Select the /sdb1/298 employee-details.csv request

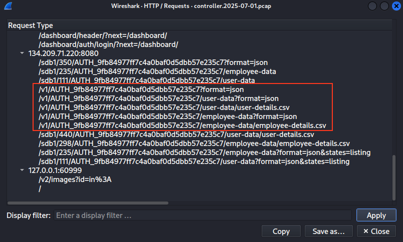pos(194,143)
